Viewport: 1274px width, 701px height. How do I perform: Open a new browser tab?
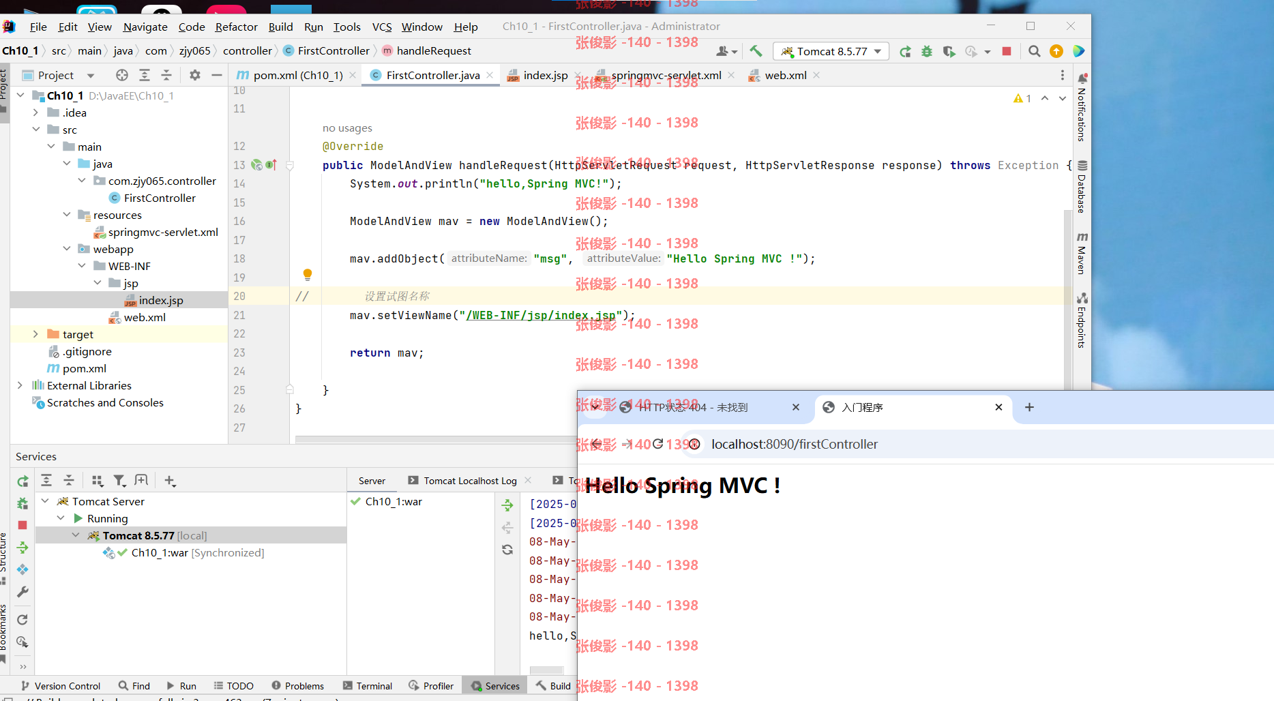pos(1029,407)
